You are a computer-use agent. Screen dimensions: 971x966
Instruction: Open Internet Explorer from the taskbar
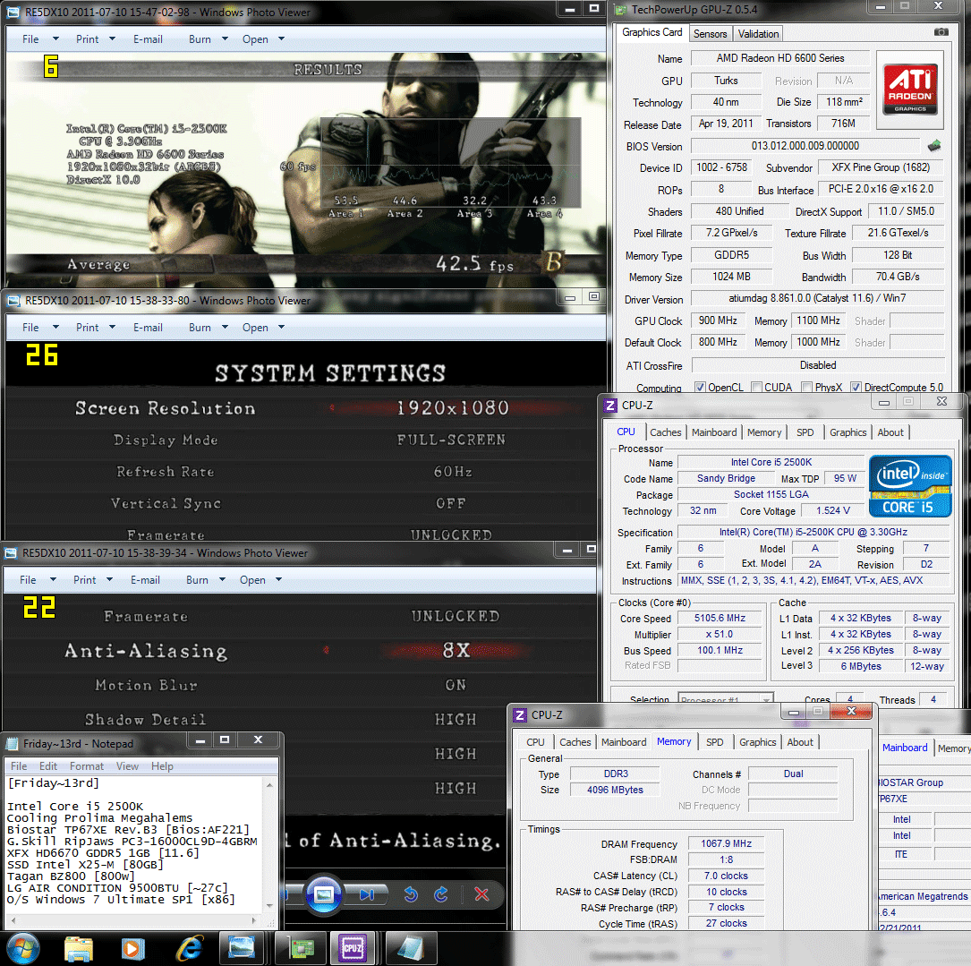[190, 948]
